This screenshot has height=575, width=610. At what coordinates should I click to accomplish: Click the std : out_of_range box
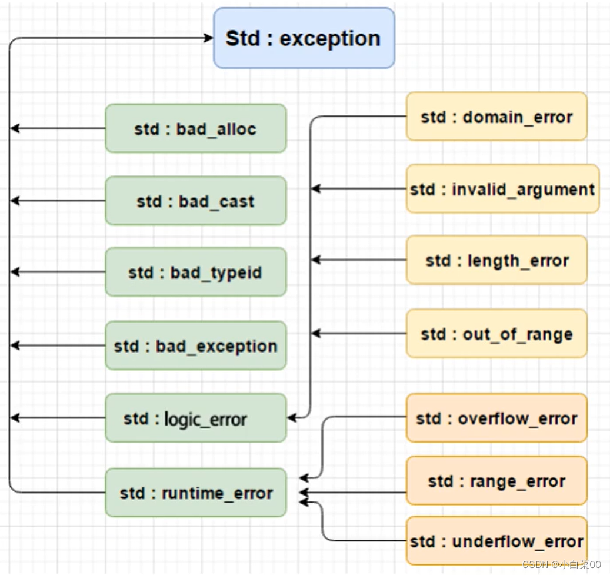pos(496,333)
